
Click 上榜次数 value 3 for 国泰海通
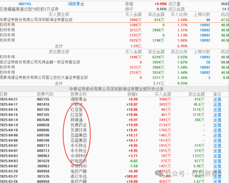pyautogui.click(x=209, y=77)
